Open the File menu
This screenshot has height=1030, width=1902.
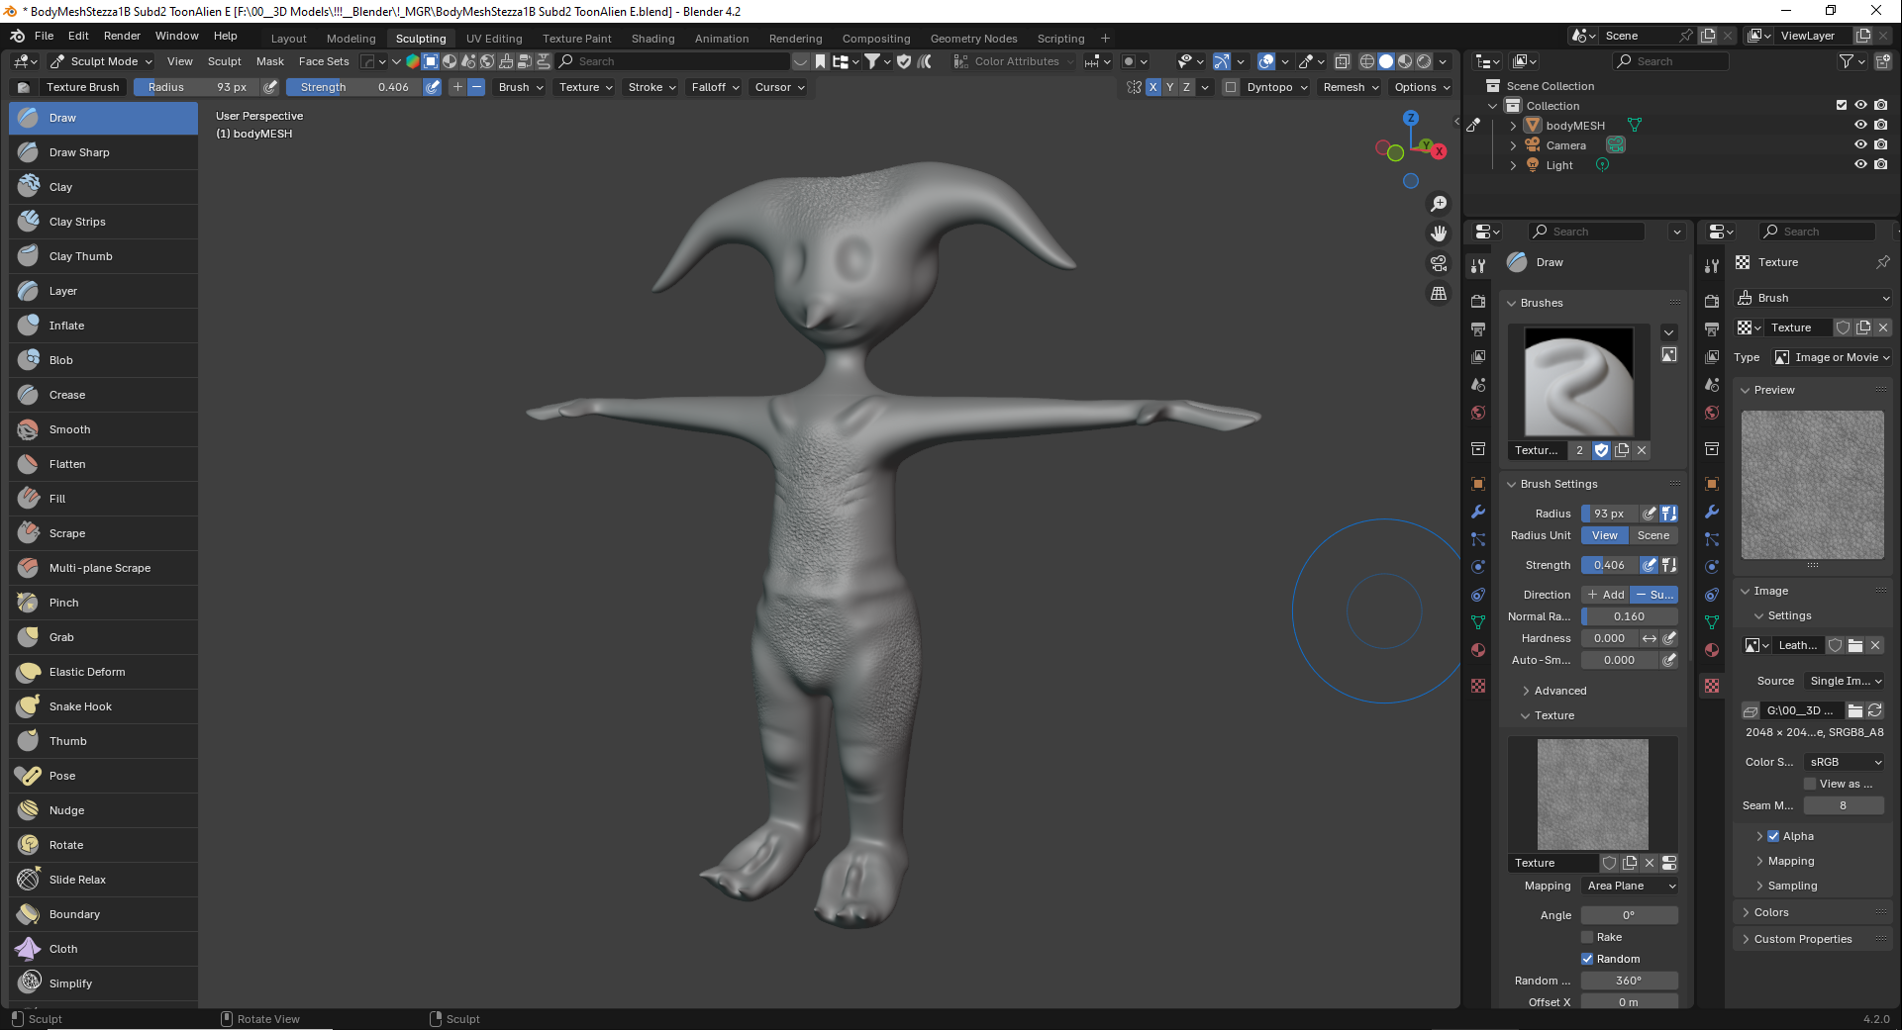(x=44, y=36)
